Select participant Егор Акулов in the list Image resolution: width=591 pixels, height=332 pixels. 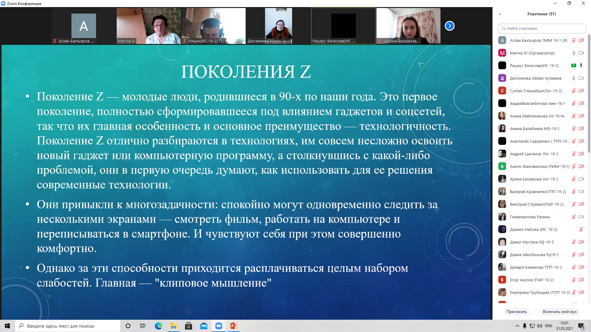532,280
